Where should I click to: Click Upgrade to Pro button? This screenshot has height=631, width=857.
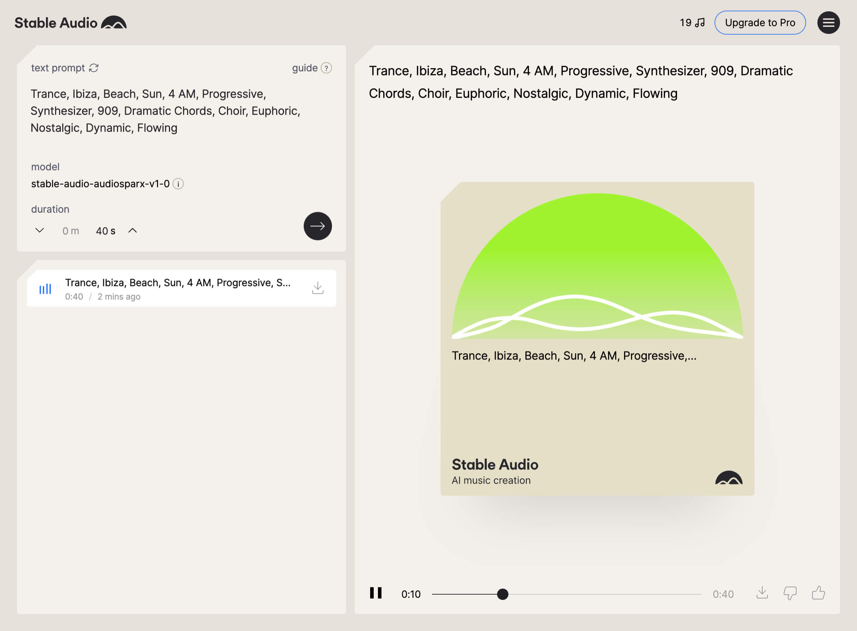[x=760, y=23]
